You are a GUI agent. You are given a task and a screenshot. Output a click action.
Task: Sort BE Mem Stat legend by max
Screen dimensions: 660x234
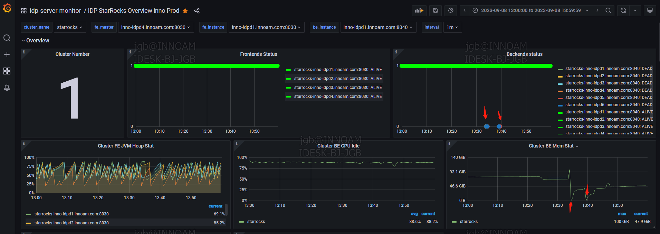(622, 214)
